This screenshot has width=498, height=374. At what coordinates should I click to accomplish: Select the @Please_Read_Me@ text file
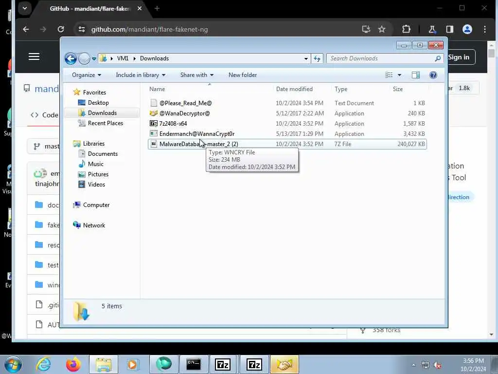point(287,103)
